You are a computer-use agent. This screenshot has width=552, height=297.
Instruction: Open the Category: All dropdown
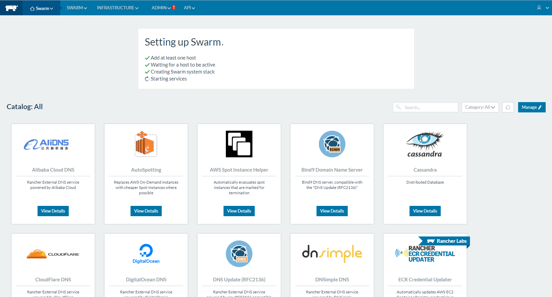tap(480, 107)
